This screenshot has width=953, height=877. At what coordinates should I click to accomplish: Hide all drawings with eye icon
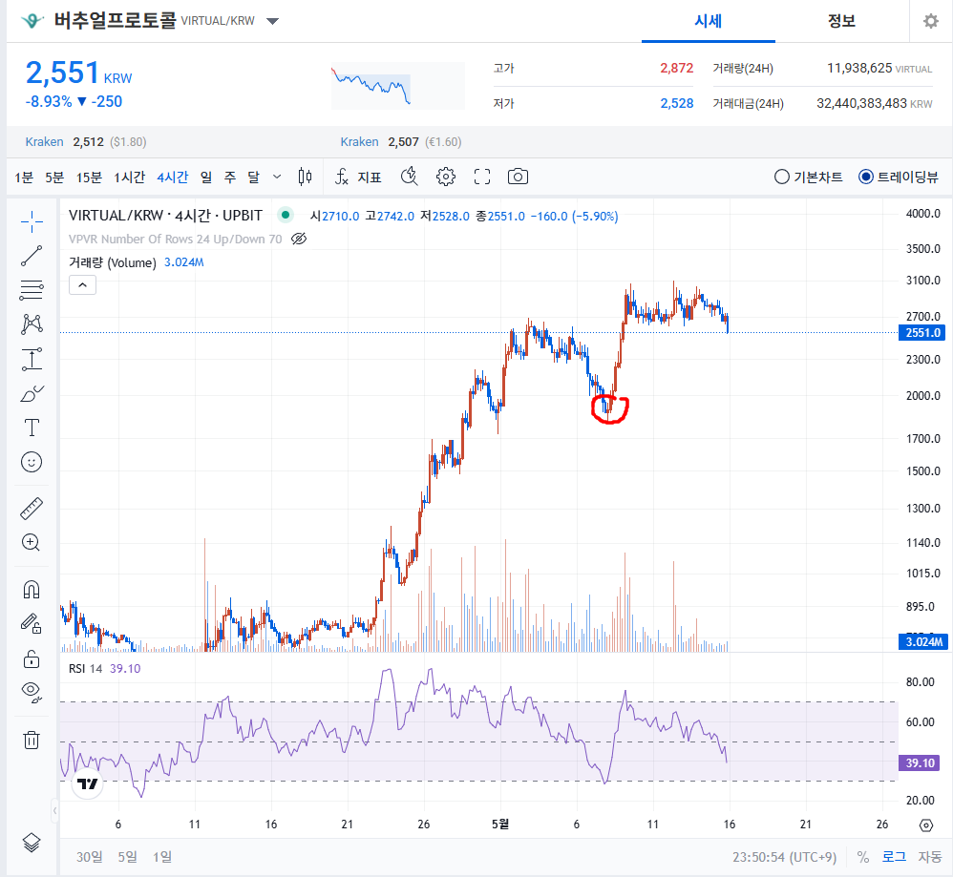[32, 692]
